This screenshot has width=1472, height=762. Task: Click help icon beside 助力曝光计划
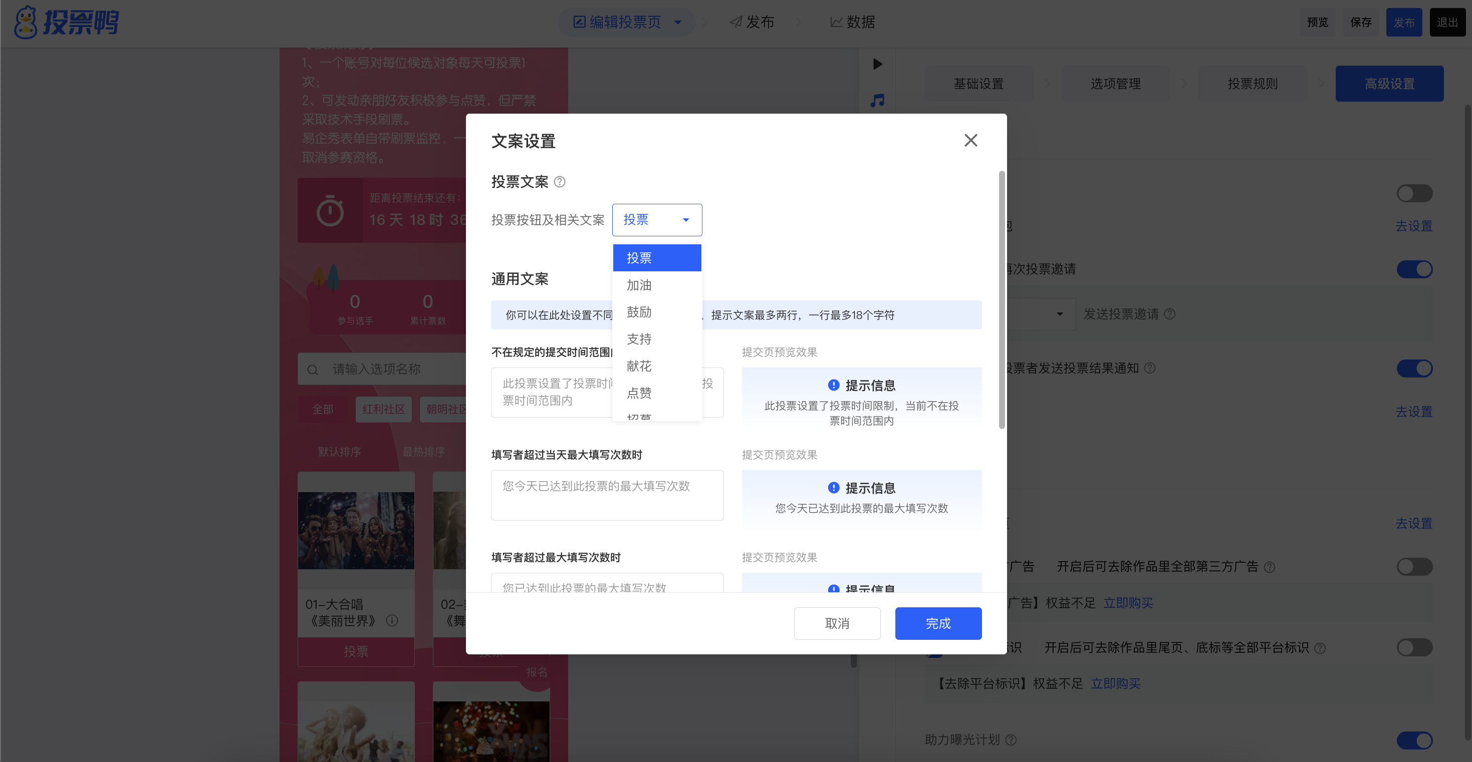point(1011,740)
